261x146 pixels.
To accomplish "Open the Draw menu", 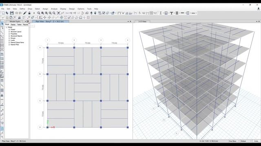I will coord(30,9).
